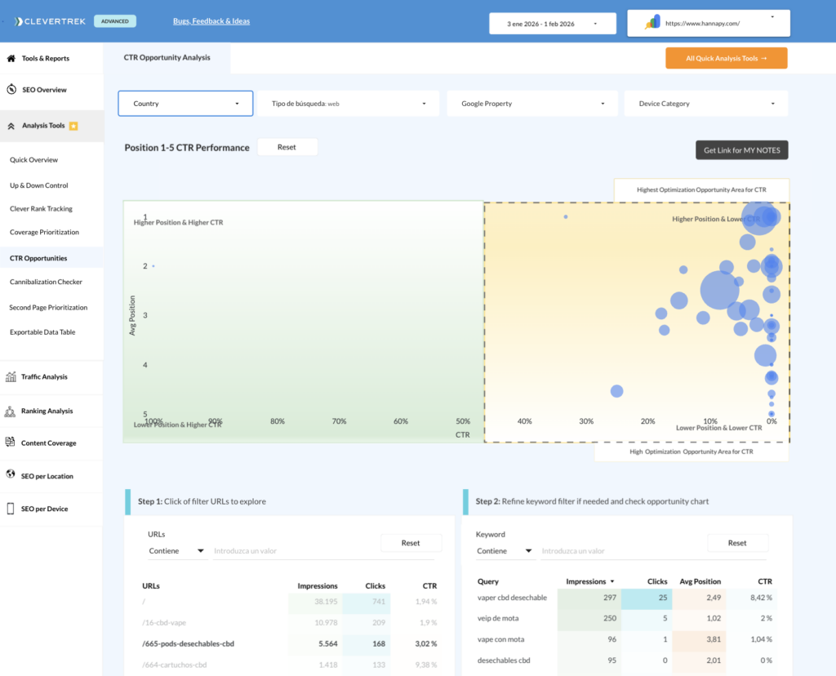
Task: Open the Device Category dropdown
Action: coord(706,104)
